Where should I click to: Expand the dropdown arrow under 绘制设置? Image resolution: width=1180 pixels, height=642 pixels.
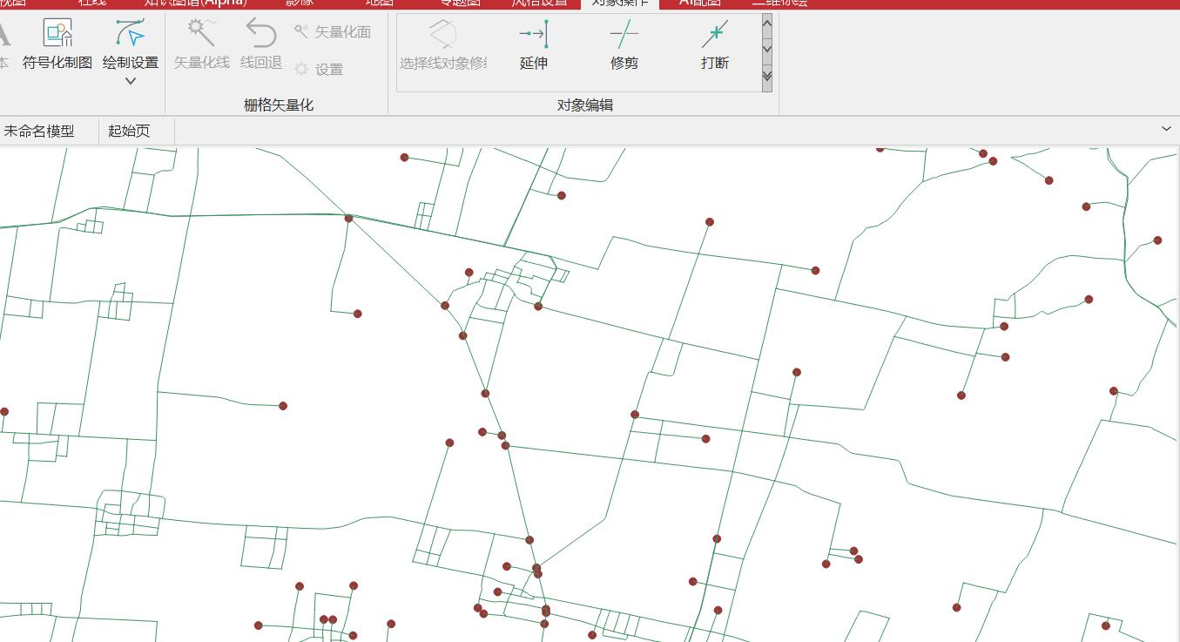[131, 81]
